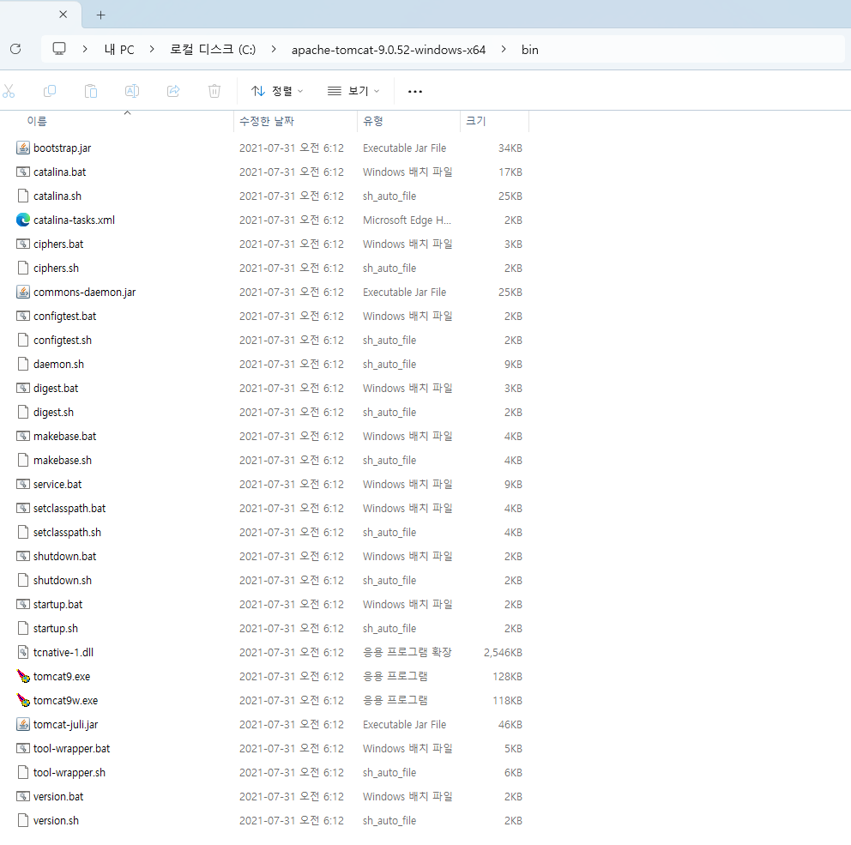Screen dimensions: 851x845
Task: Open the 보기 view dropdown
Action: pos(353,91)
